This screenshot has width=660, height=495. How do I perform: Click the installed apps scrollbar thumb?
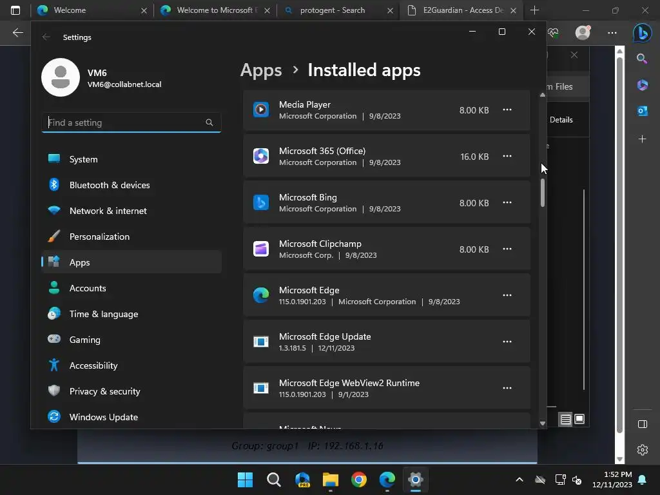click(x=543, y=193)
